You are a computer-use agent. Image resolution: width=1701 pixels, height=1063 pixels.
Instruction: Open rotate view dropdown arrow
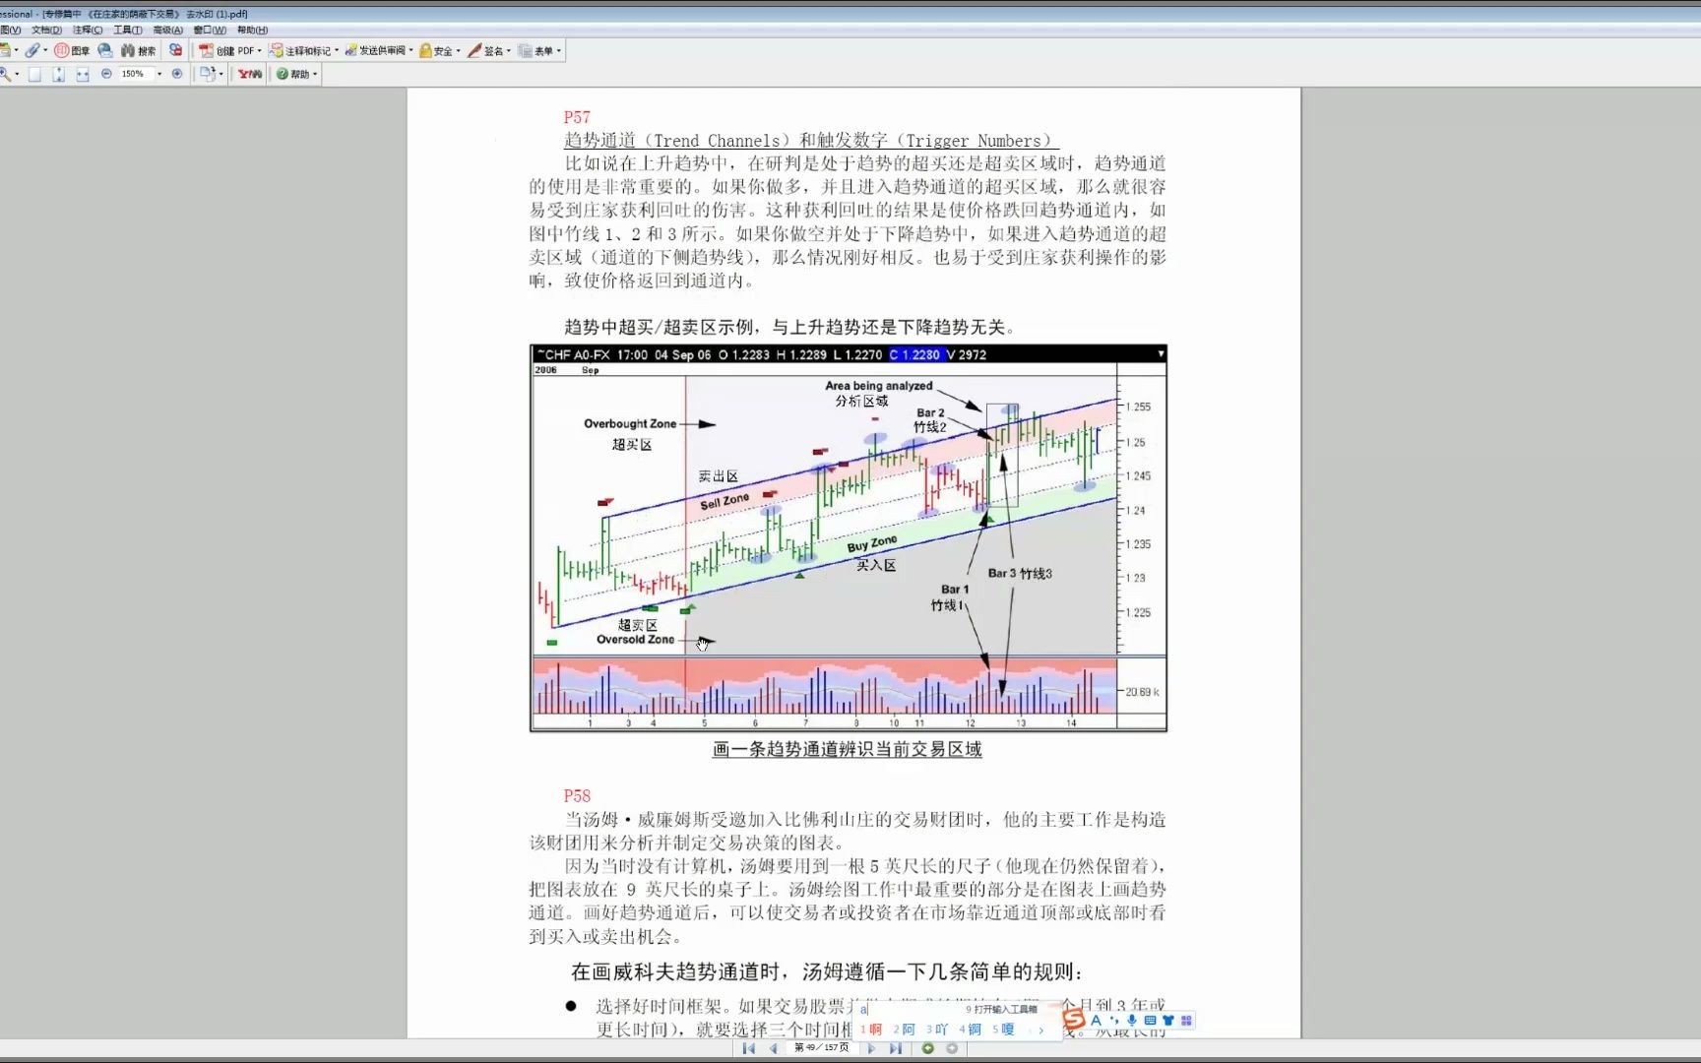220,74
